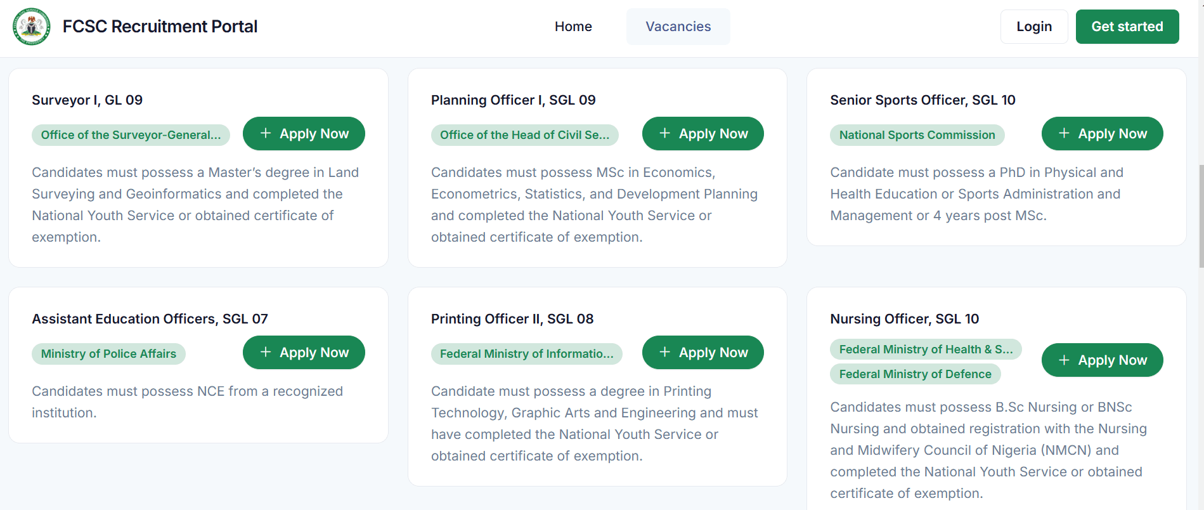Click the page vertical scrollbar
This screenshot has height=510, width=1204.
pyautogui.click(x=1200, y=216)
